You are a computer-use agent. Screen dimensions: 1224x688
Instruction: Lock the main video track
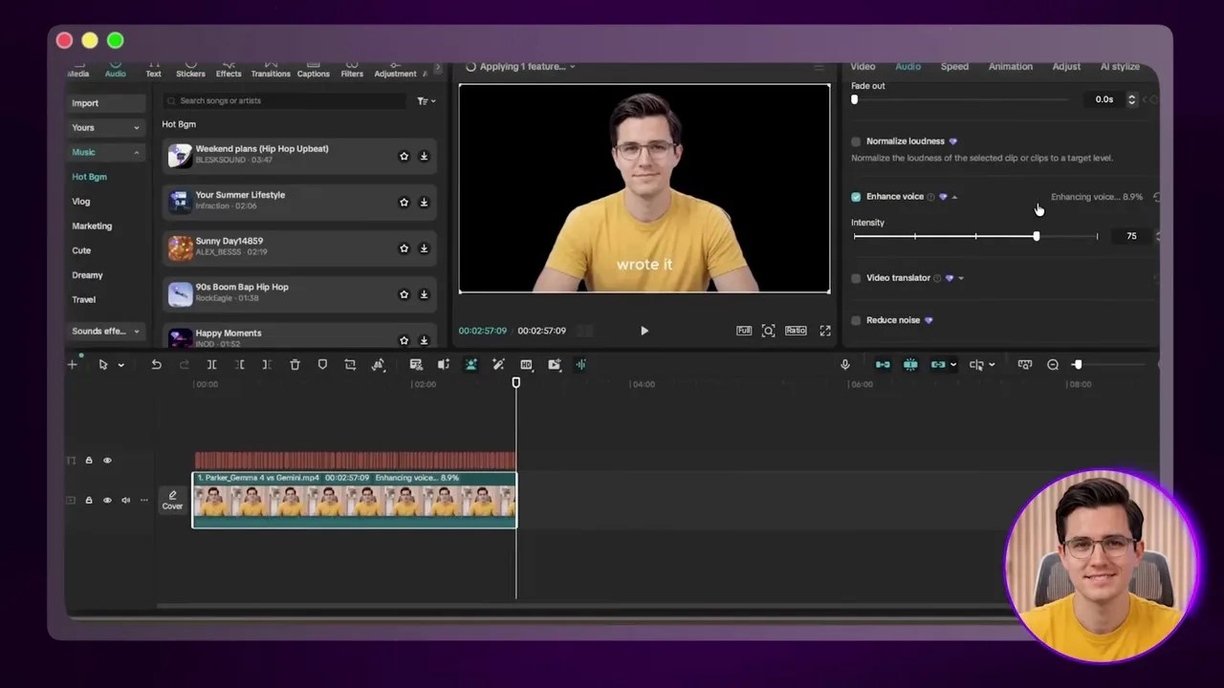point(89,500)
